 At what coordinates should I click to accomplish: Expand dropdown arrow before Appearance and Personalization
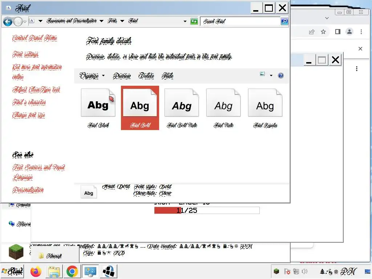(x=41, y=21)
